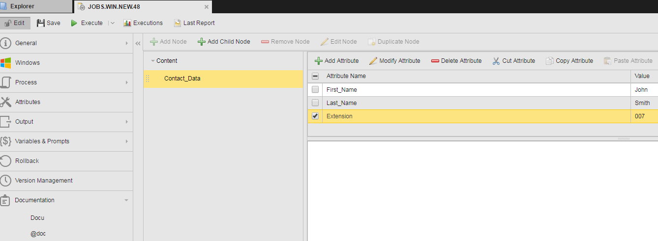Open the Rollback section
This screenshot has width=658, height=241.
(66, 161)
